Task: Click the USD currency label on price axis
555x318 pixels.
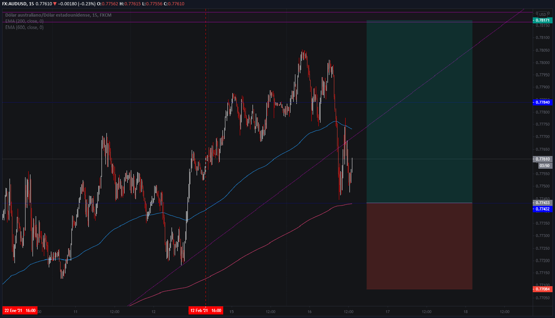Action: pyautogui.click(x=542, y=15)
